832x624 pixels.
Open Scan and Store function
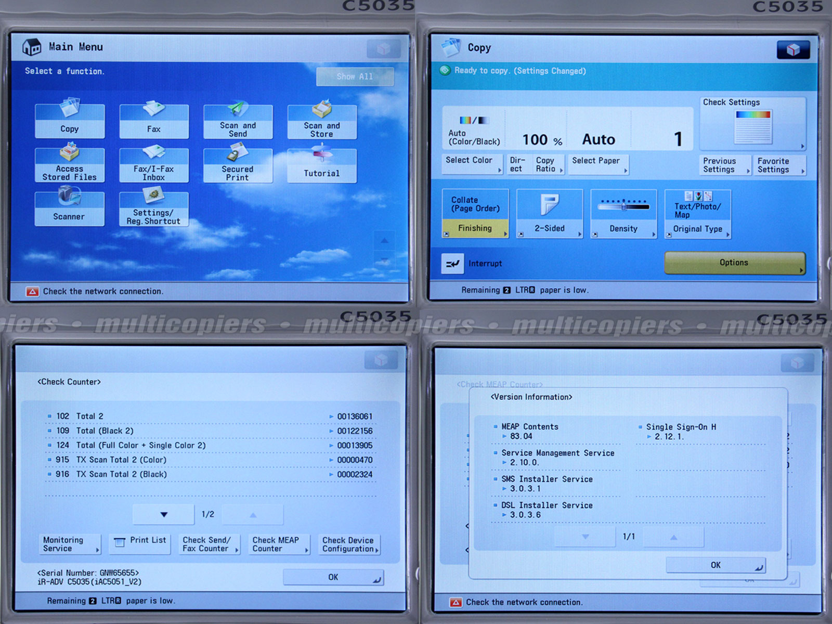pos(322,121)
